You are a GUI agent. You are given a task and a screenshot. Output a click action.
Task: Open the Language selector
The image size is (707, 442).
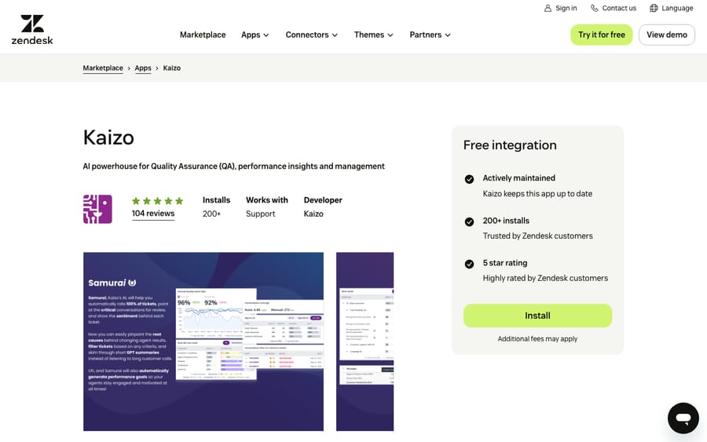coord(672,8)
